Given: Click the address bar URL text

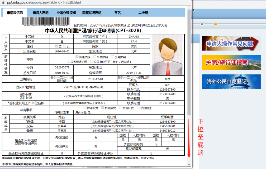Looking at the screenshot, I should pos(44,3).
